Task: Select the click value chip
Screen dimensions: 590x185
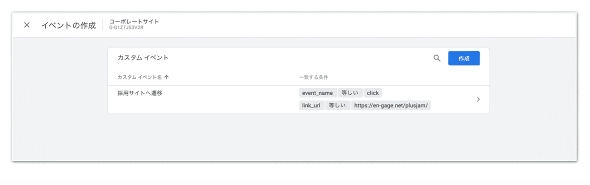Action: click(373, 93)
